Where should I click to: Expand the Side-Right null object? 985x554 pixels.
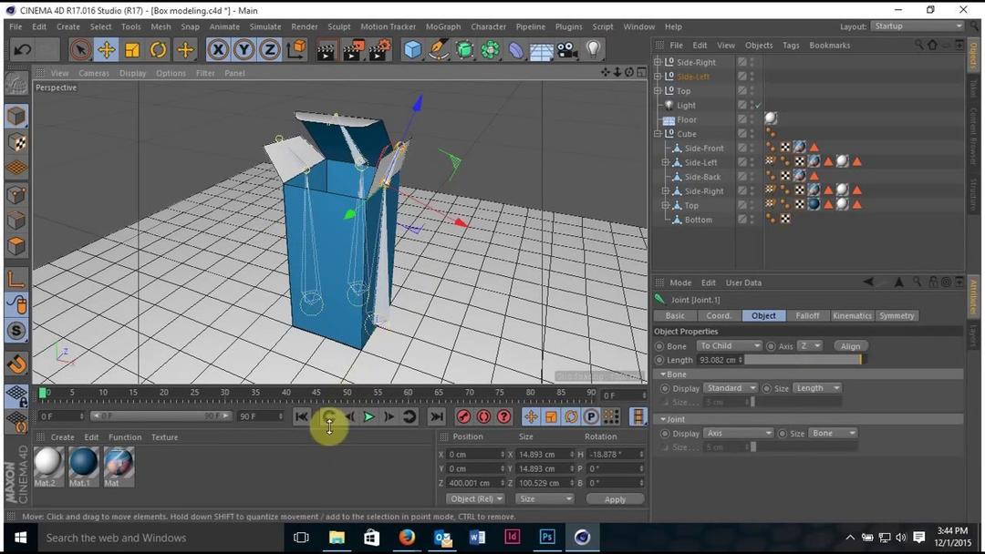pyautogui.click(x=657, y=62)
